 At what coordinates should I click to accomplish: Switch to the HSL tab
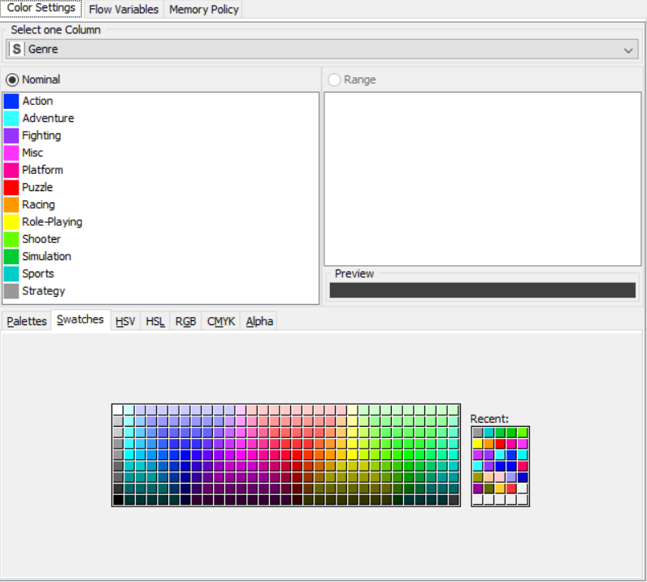point(155,321)
